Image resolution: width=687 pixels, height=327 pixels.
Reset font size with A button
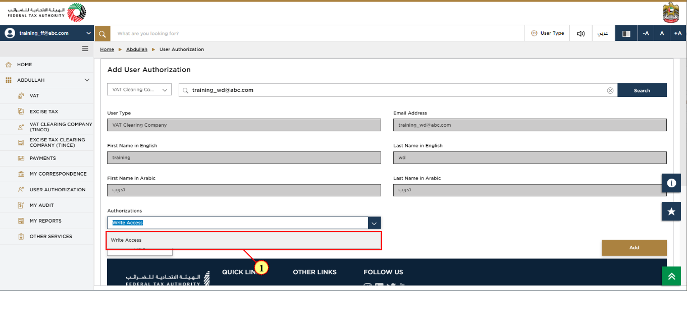(662, 34)
